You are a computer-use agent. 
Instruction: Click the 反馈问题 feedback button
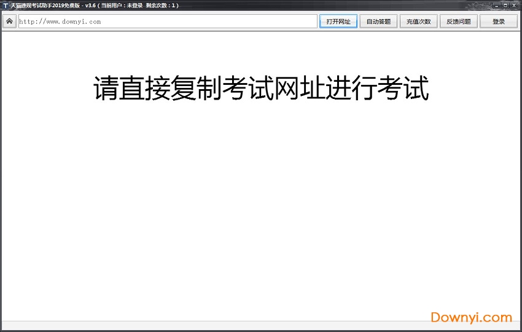coord(458,22)
